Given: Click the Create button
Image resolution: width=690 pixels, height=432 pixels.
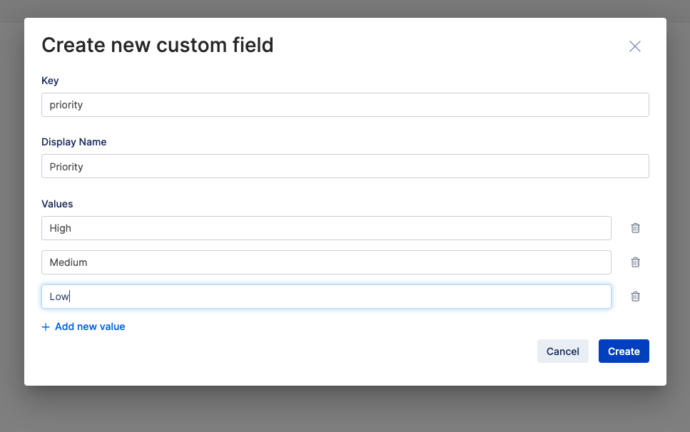Looking at the screenshot, I should pos(624,351).
